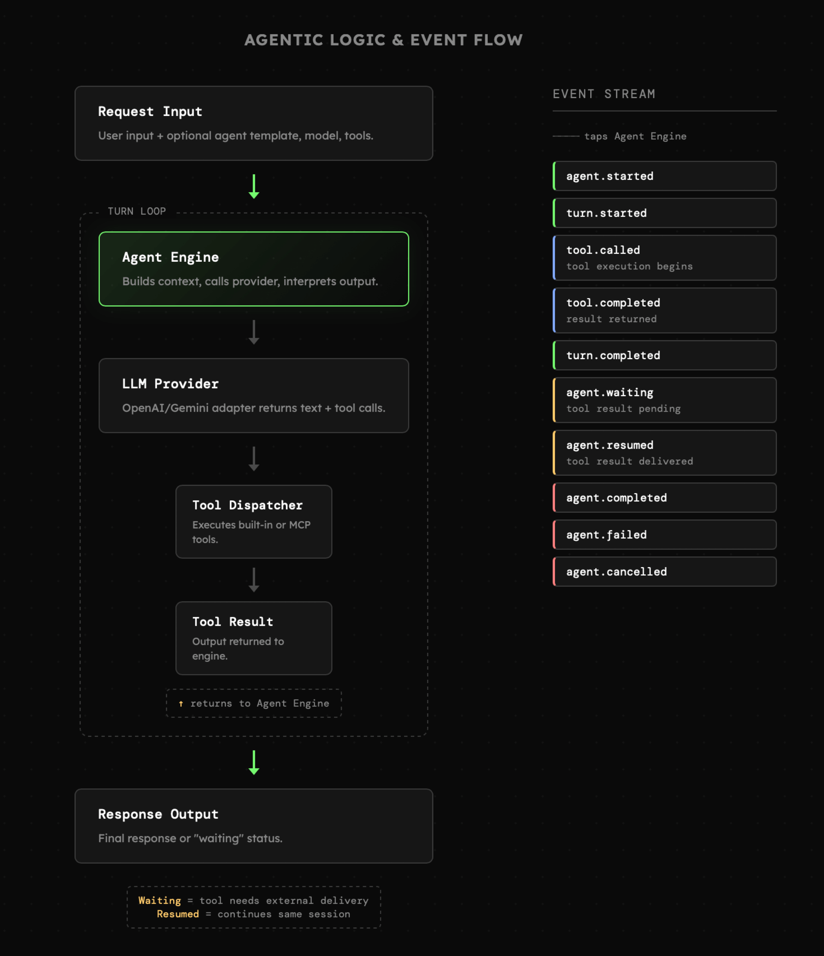
Task: Click the arrow between Tool Dispatcher and Tool Result
Action: [253, 580]
